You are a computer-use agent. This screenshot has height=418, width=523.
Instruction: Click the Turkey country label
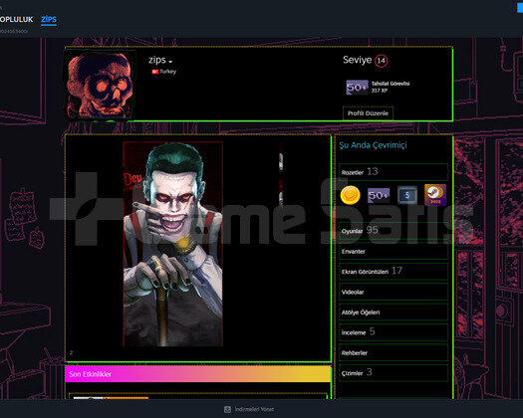coord(167,72)
